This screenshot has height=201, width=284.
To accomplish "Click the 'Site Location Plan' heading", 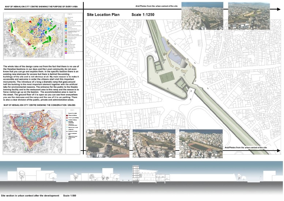I will click(x=104, y=15).
